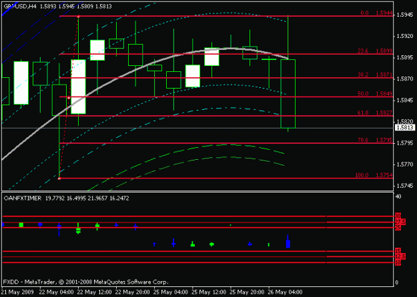Click the 22 May 04:00 time label
Screen dimensions: 417x297
[x=57, y=292]
